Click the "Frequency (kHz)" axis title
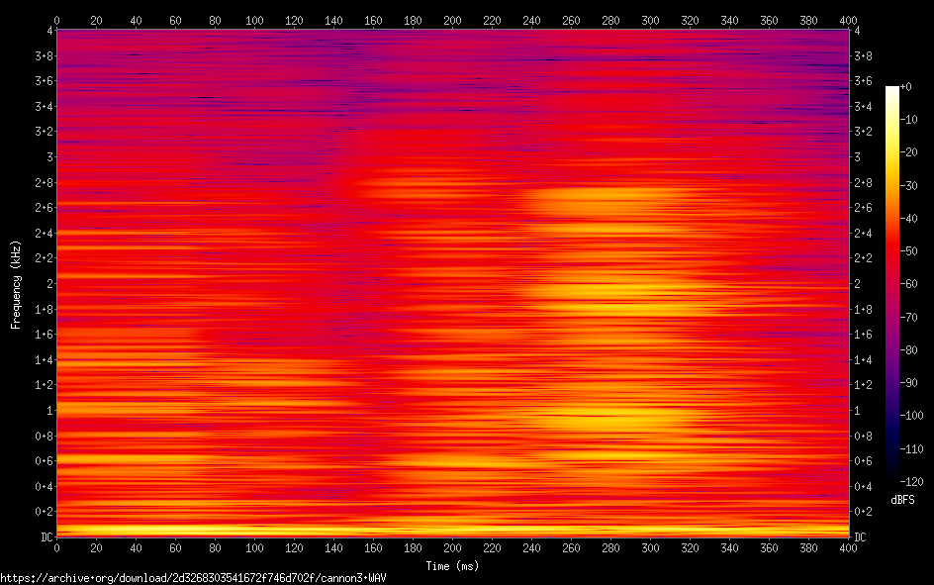This screenshot has height=585, width=934. [x=16, y=283]
